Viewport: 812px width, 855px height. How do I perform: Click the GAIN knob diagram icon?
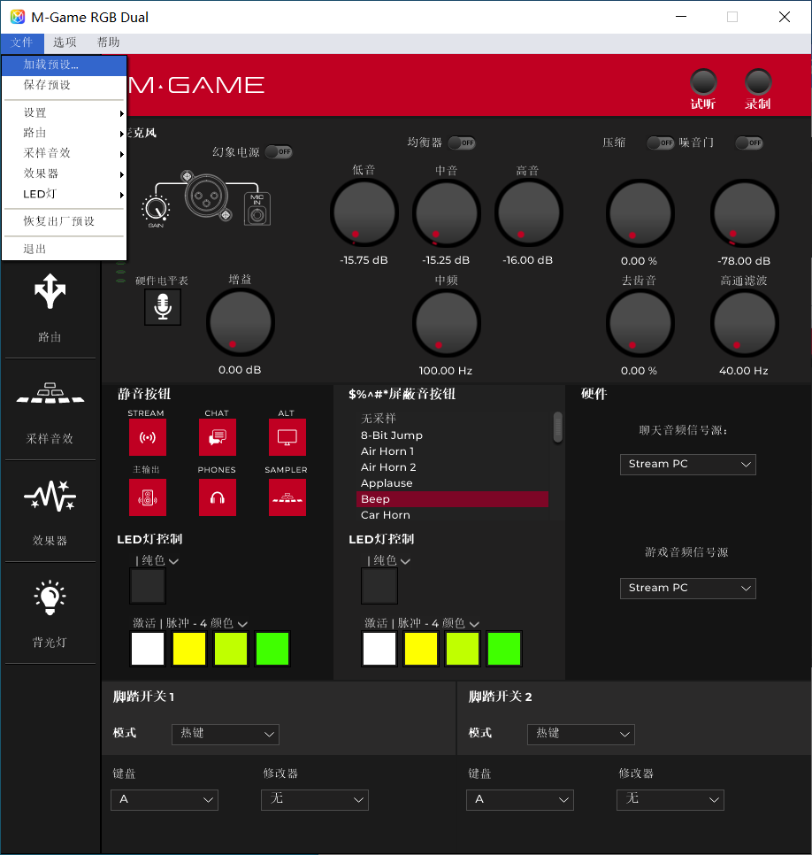coord(156,210)
